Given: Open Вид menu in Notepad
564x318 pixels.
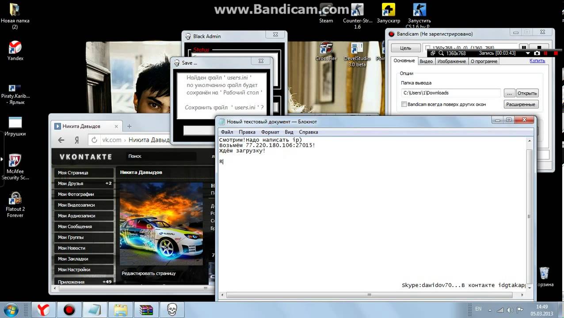Looking at the screenshot, I should click(289, 132).
